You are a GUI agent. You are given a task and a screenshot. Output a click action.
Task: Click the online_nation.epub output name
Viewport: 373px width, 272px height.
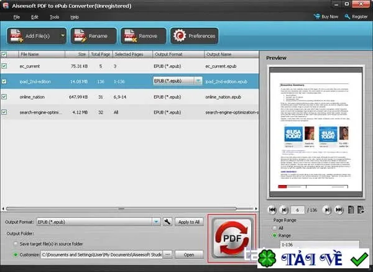(x=223, y=97)
